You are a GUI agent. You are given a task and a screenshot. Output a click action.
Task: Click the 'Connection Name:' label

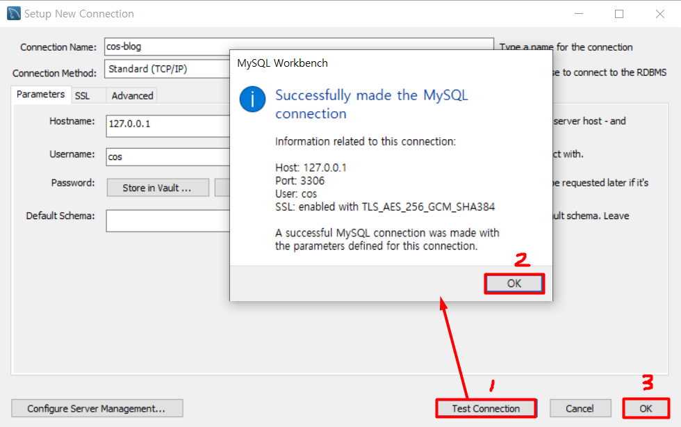click(x=58, y=47)
